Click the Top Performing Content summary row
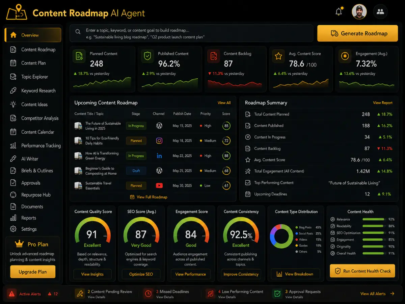The height and width of the screenshot is (304, 405). point(319,183)
